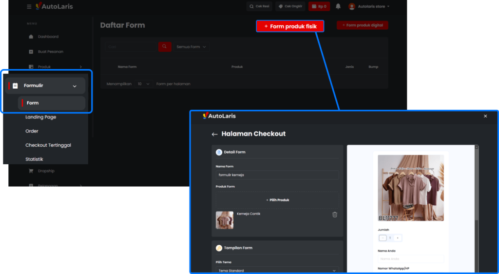Decrease Jumlah with minus button

(x=383, y=238)
